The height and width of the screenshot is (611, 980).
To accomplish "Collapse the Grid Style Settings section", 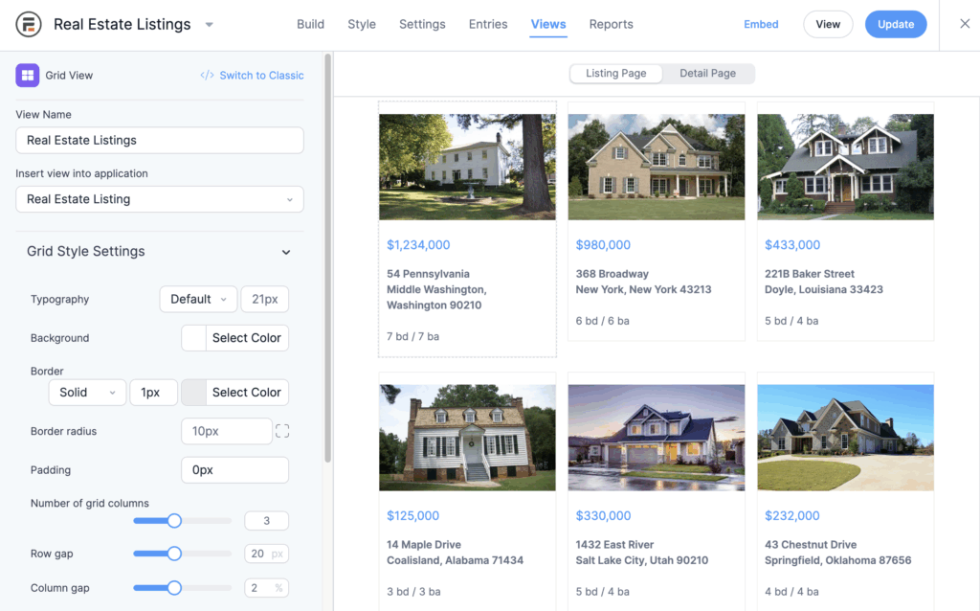I will point(285,251).
